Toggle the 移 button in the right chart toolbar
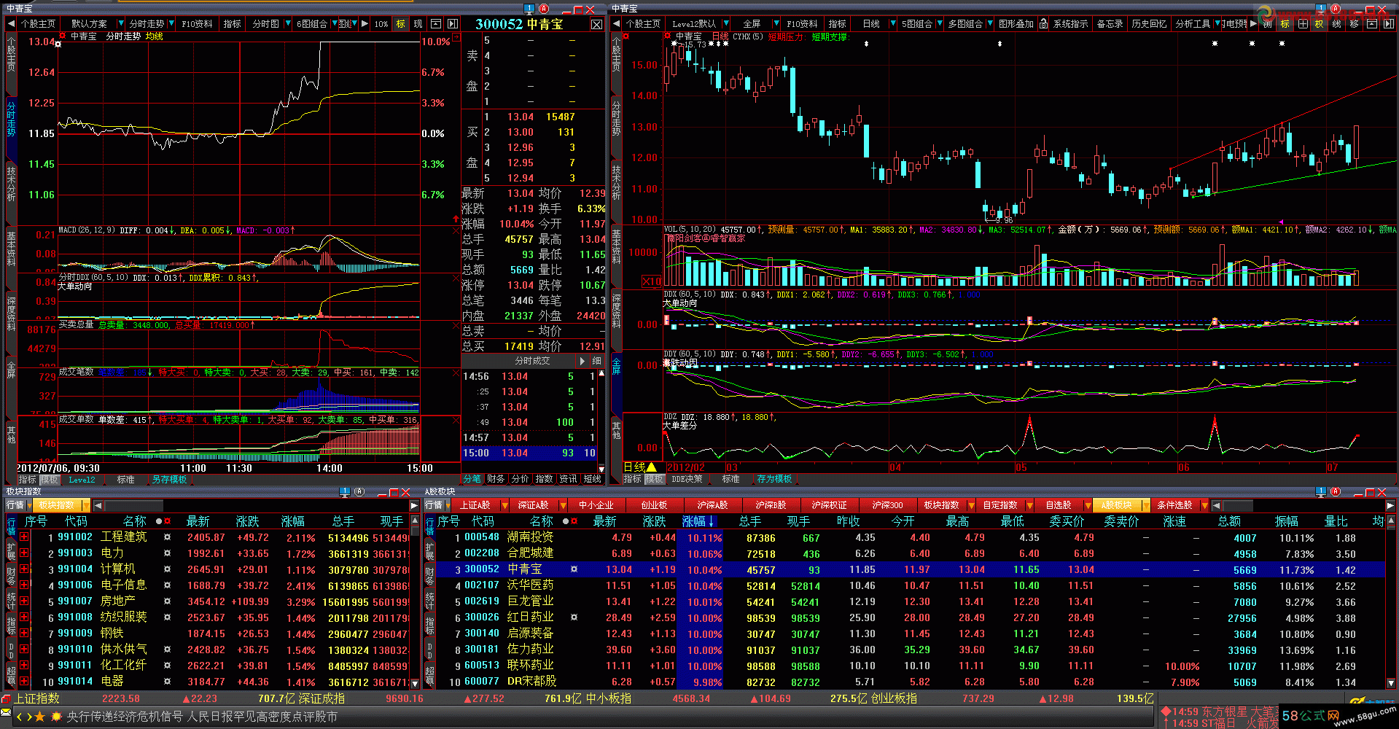This screenshot has height=729, width=1399. click(1354, 23)
